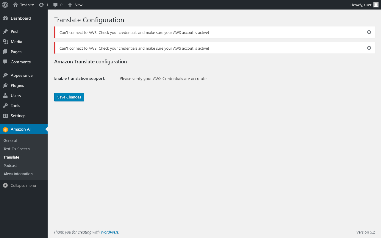Viewport: 381px width, 238px height.
Task: Open the Plugins plug icon
Action: point(5,85)
